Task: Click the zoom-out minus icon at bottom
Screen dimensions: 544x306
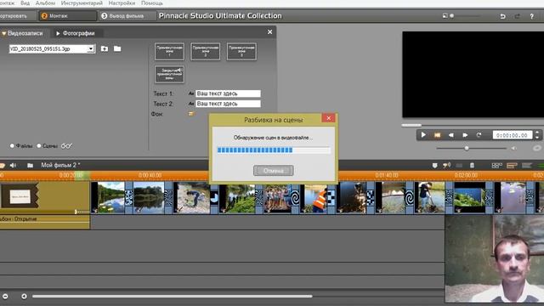Action: (x=5, y=297)
